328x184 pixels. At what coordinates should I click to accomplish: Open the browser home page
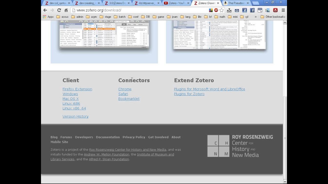[66, 10]
